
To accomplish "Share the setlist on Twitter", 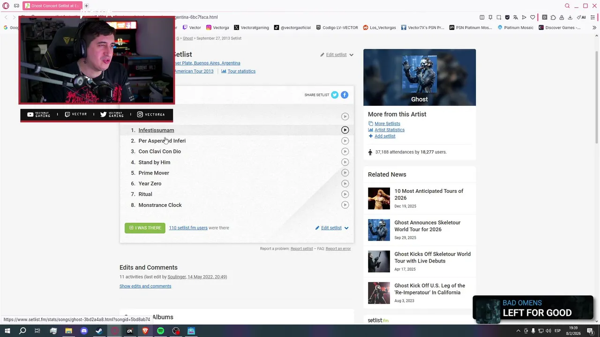I will point(335,95).
